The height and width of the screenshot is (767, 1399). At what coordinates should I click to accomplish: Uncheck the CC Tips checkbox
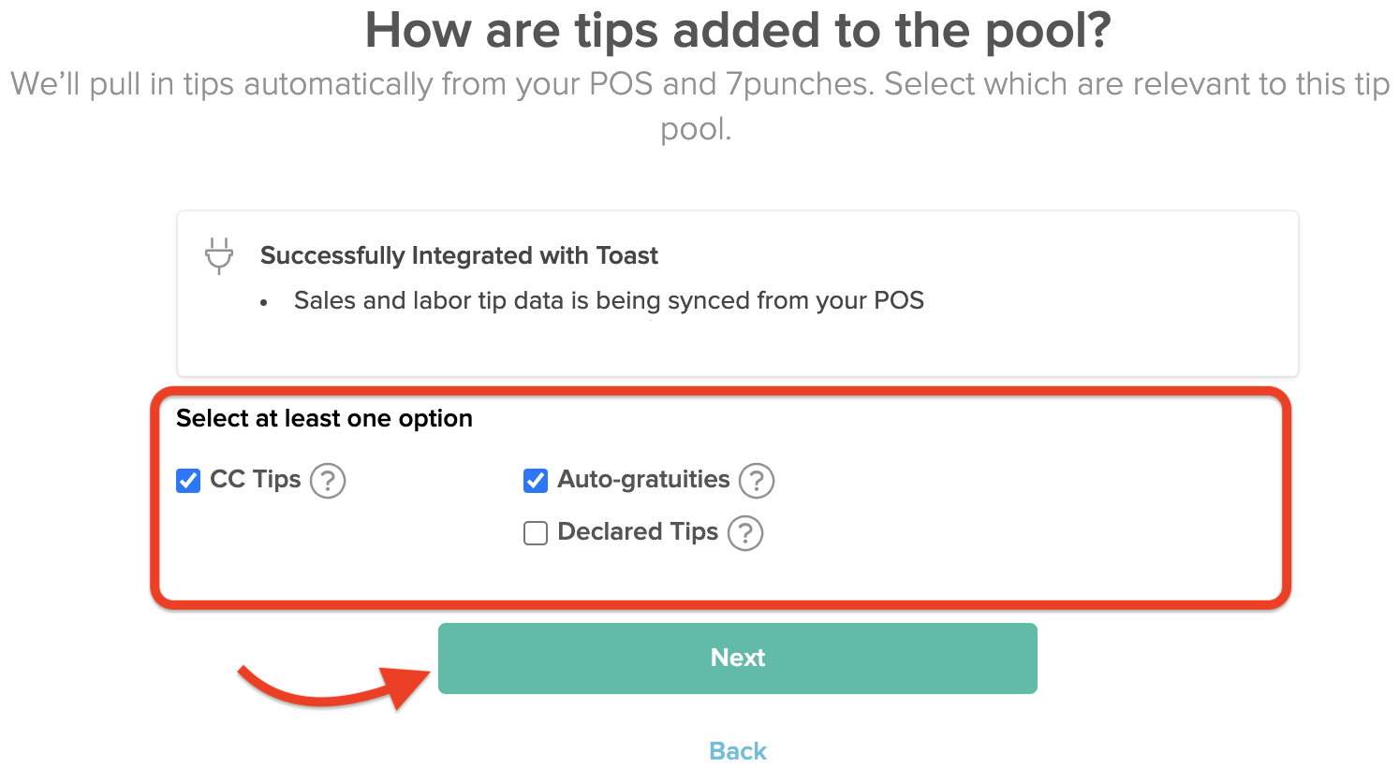click(x=187, y=480)
